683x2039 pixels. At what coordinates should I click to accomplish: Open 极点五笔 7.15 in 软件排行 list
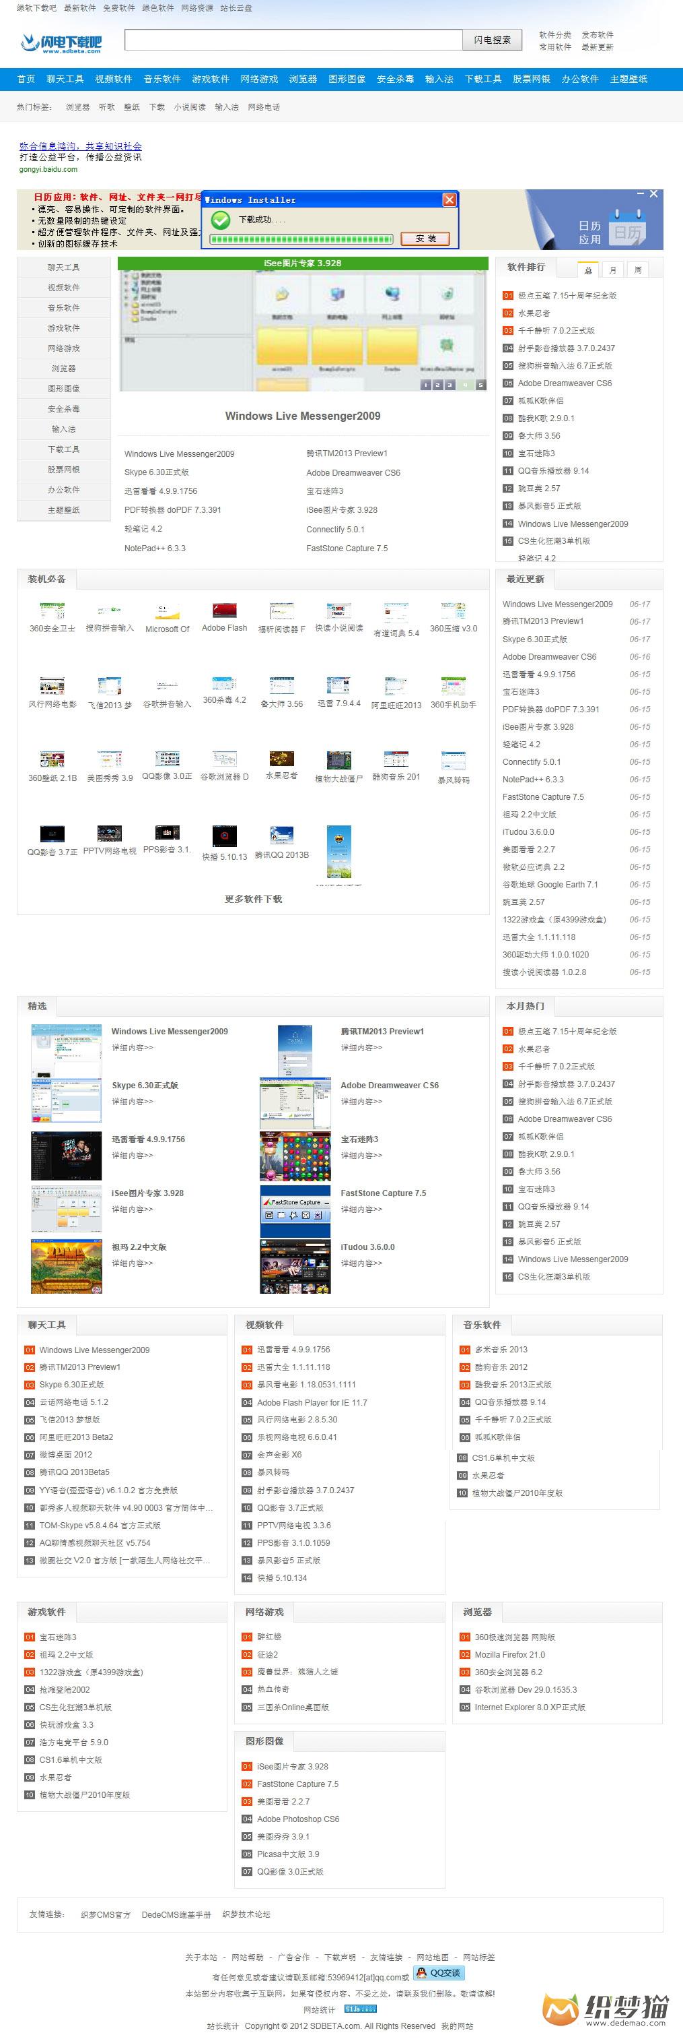[x=567, y=296]
